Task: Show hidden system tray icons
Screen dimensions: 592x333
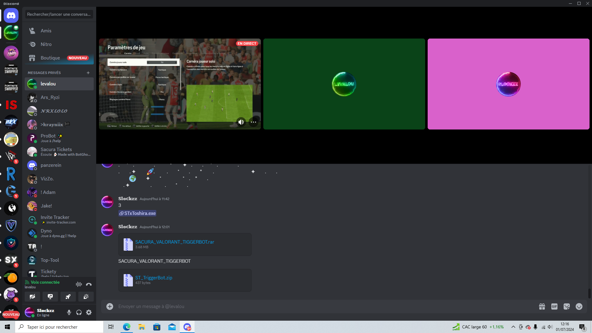Action: coord(513,327)
